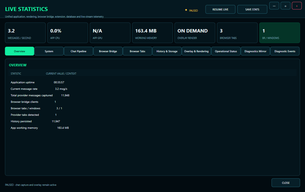View the Operational Status tab
The height and width of the screenshot is (192, 305).
coord(226,51)
